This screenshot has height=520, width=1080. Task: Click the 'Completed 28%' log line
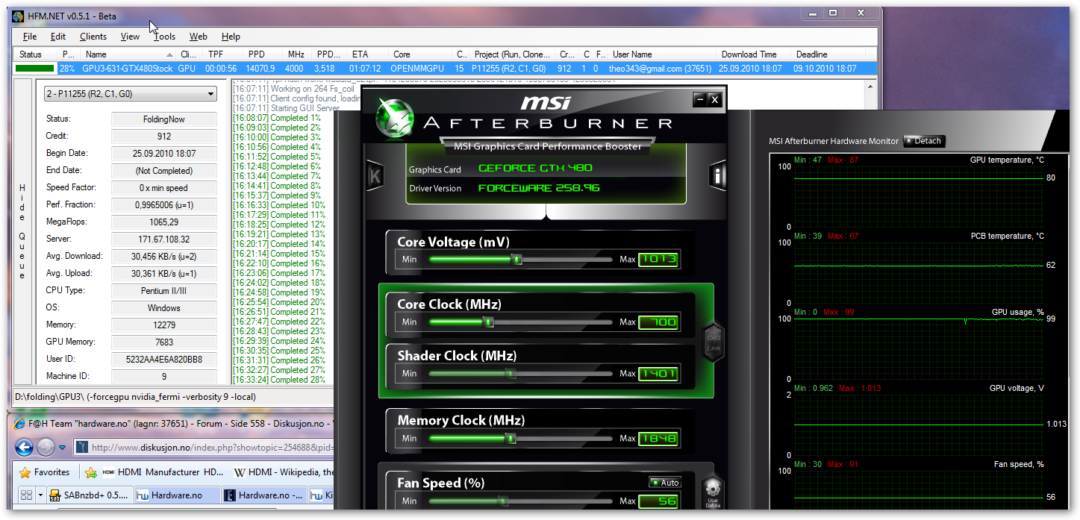pos(278,380)
